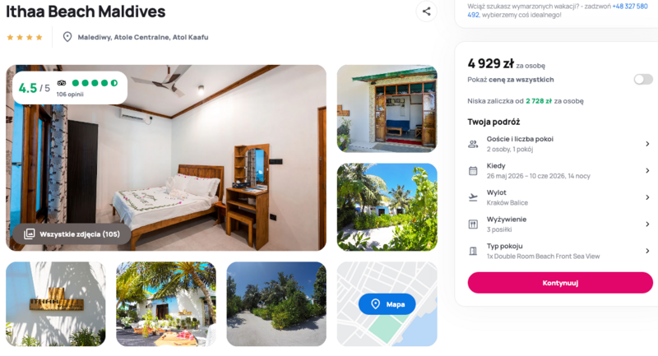Click the airplane icon beside Wylot
This screenshot has height=356, width=658.
pyautogui.click(x=473, y=197)
